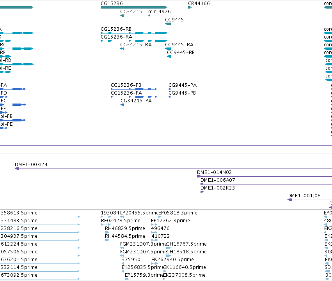Image resolution: width=332 pixels, height=281 pixels.
Task: Click the EP17762.3prime EST label
Action: click(x=170, y=221)
